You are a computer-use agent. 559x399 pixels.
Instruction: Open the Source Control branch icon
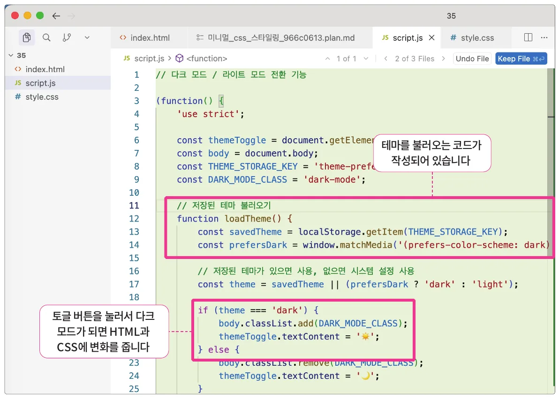click(x=67, y=37)
